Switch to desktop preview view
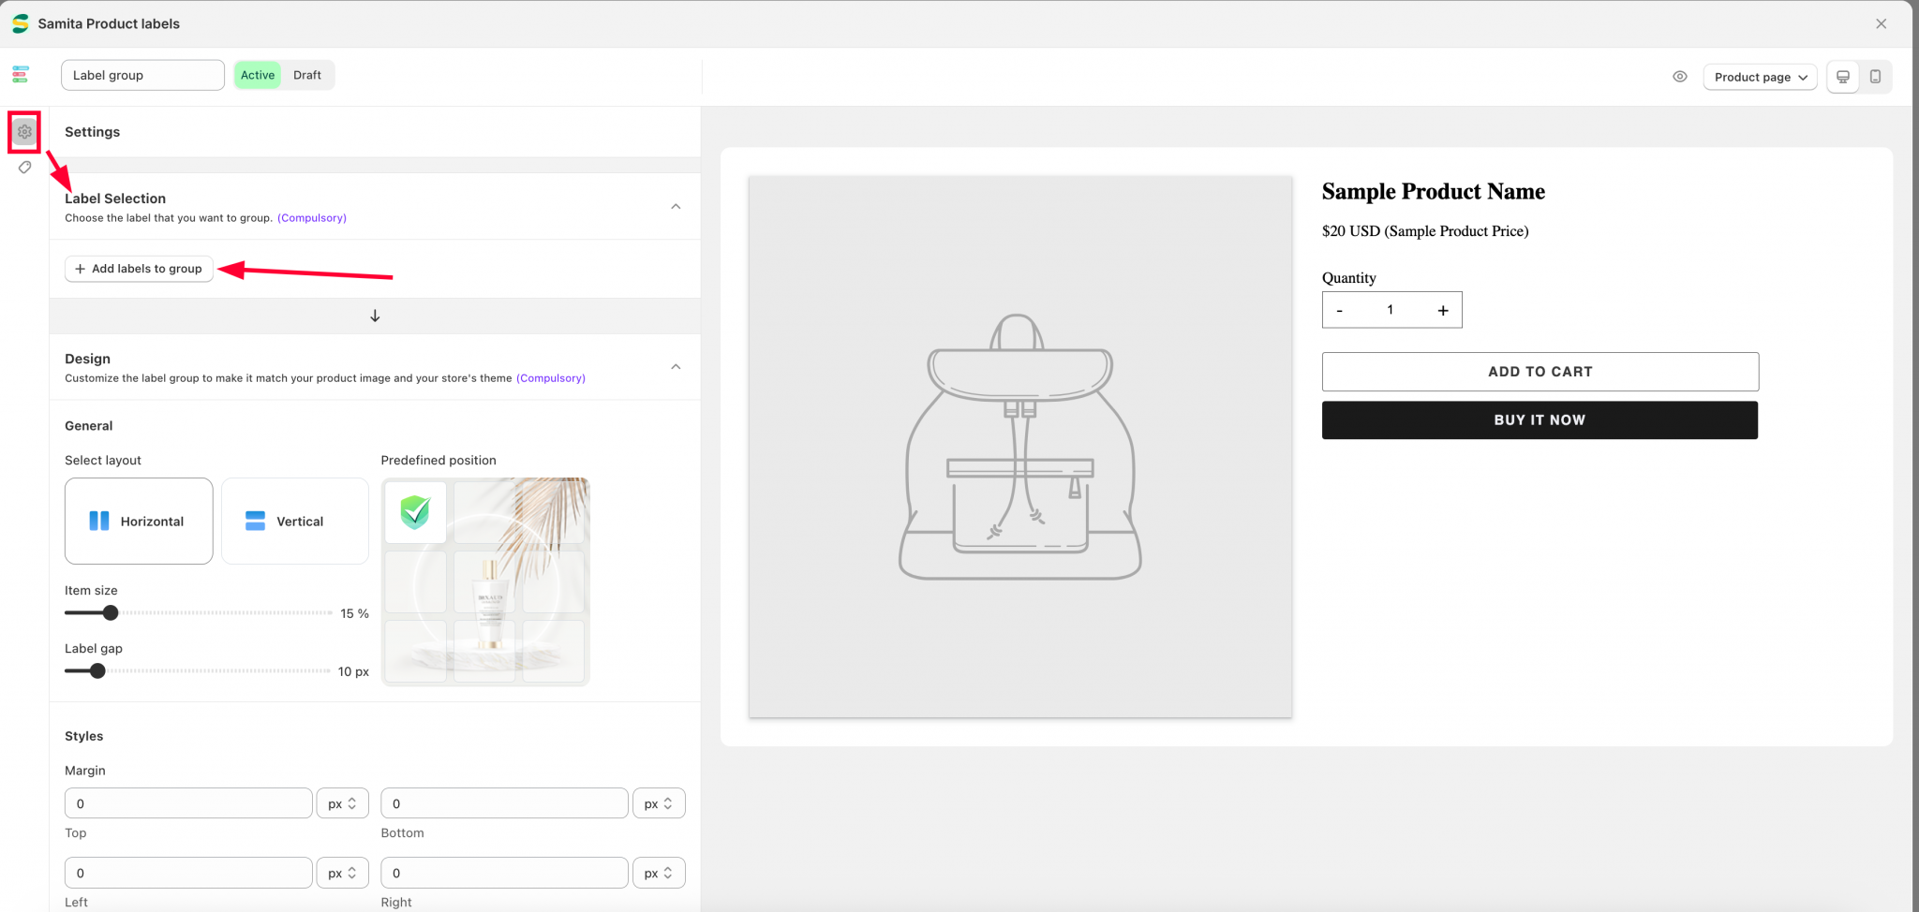The height and width of the screenshot is (912, 1919). [1842, 77]
